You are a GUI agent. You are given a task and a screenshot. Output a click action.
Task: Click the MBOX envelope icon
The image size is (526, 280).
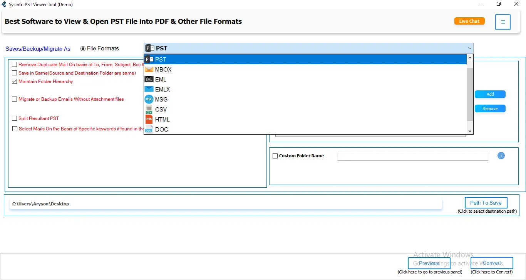(149, 70)
